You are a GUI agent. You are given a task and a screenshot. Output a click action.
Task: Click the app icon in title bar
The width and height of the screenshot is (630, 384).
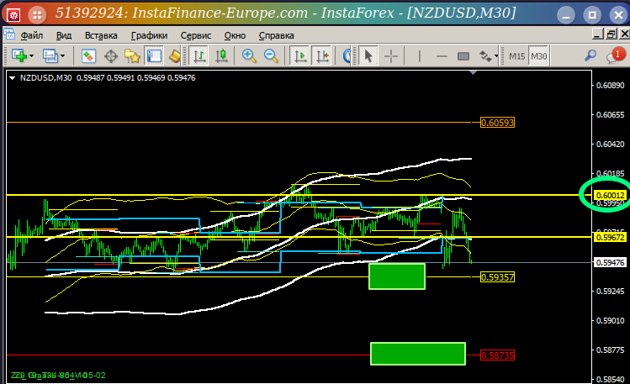coord(13,16)
